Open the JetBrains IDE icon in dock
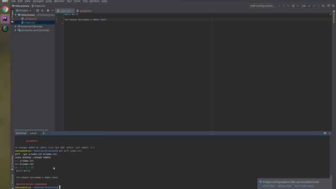336x189 pixels. 5,19
